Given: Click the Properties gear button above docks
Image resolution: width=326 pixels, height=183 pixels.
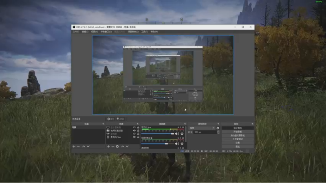Looking at the screenshot, I should tap(110, 119).
